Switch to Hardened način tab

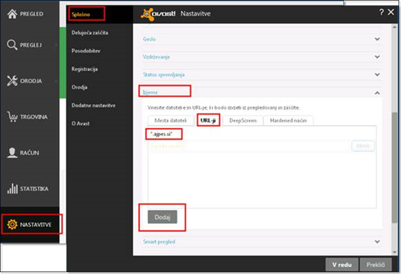tap(288, 120)
